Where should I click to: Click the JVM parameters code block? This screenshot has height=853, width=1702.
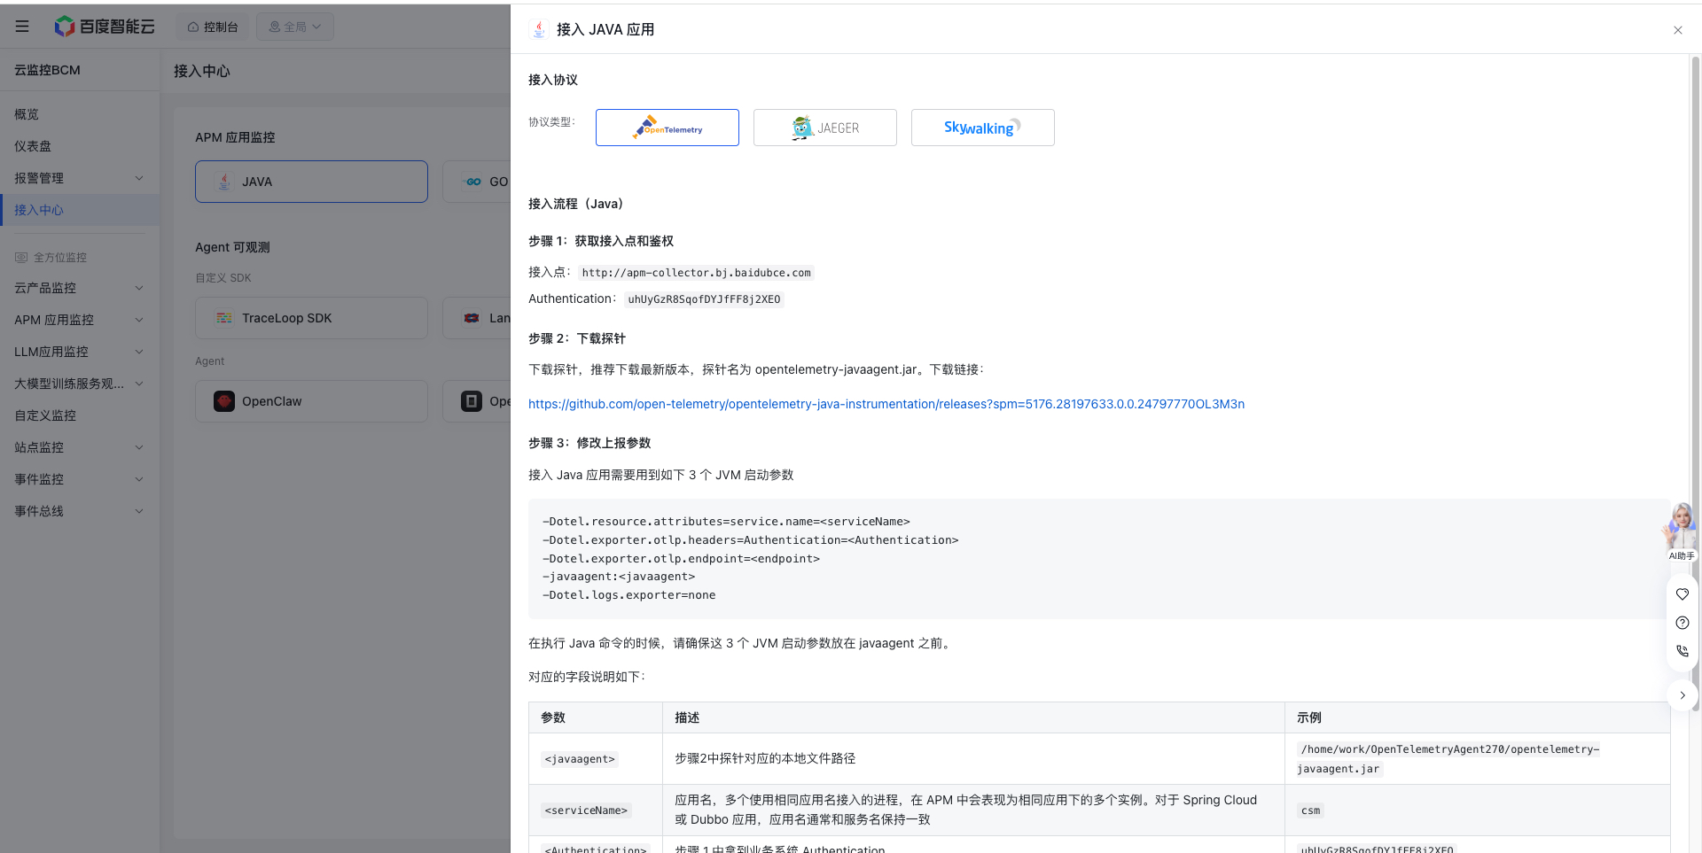point(1099,559)
